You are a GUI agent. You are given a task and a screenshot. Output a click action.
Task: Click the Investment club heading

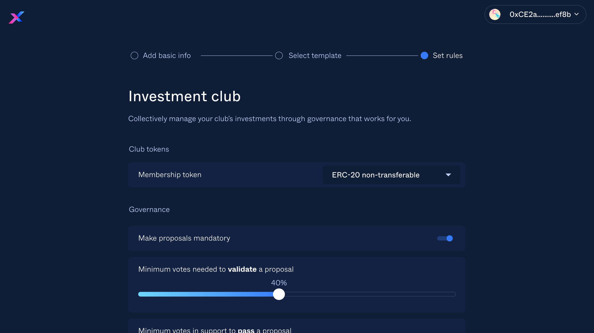coord(184,96)
